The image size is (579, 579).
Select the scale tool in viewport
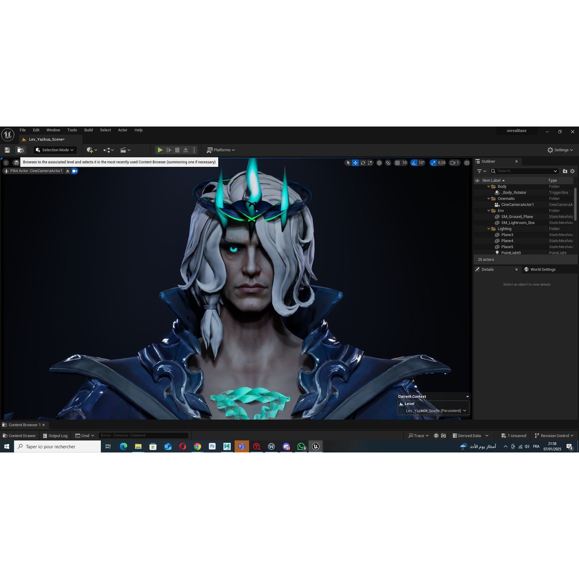370,163
